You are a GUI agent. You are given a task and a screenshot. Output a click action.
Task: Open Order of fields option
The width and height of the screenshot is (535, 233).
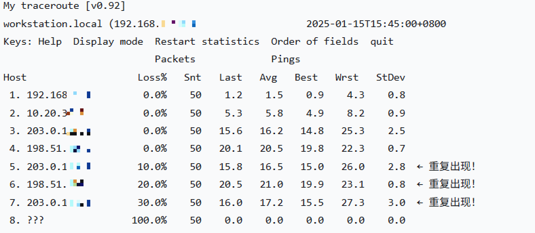314,42
